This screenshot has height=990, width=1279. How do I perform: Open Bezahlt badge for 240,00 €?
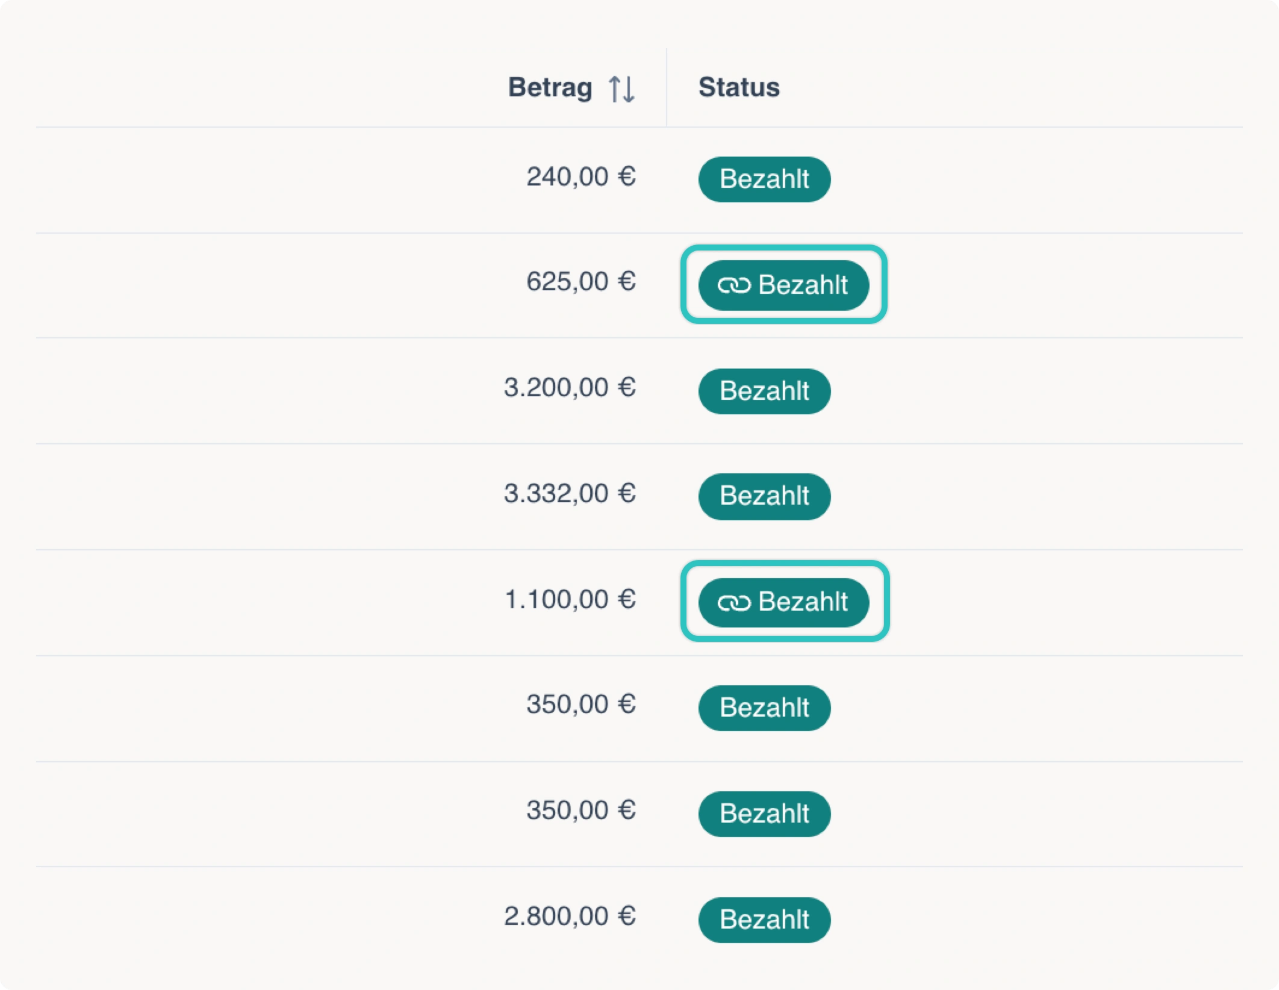(764, 179)
